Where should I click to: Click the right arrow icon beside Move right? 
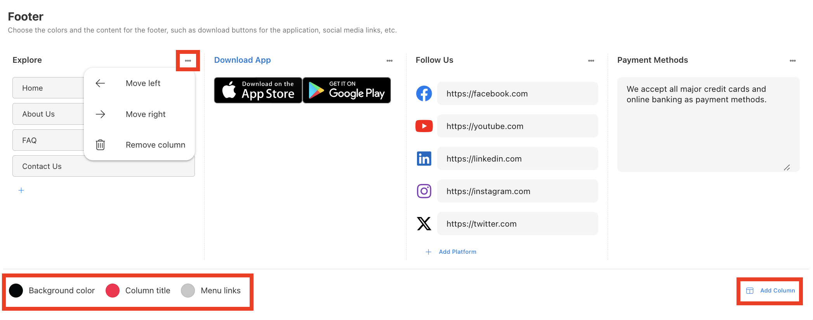tap(100, 114)
